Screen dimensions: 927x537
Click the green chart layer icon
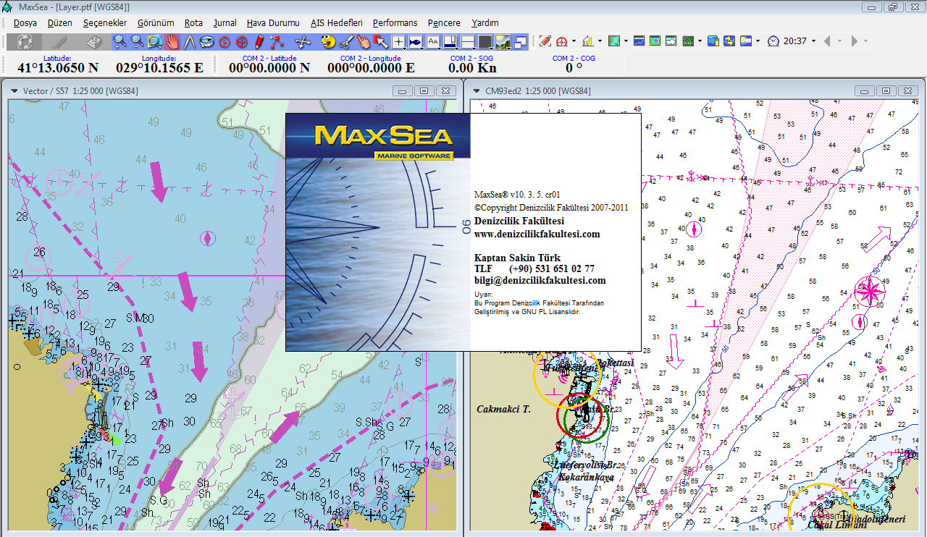[614, 41]
